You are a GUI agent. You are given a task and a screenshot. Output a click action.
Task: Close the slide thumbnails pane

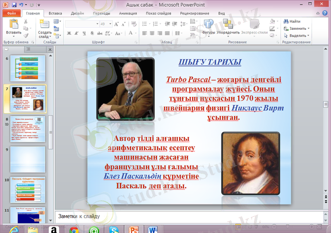pyautogui.click(x=50, y=50)
